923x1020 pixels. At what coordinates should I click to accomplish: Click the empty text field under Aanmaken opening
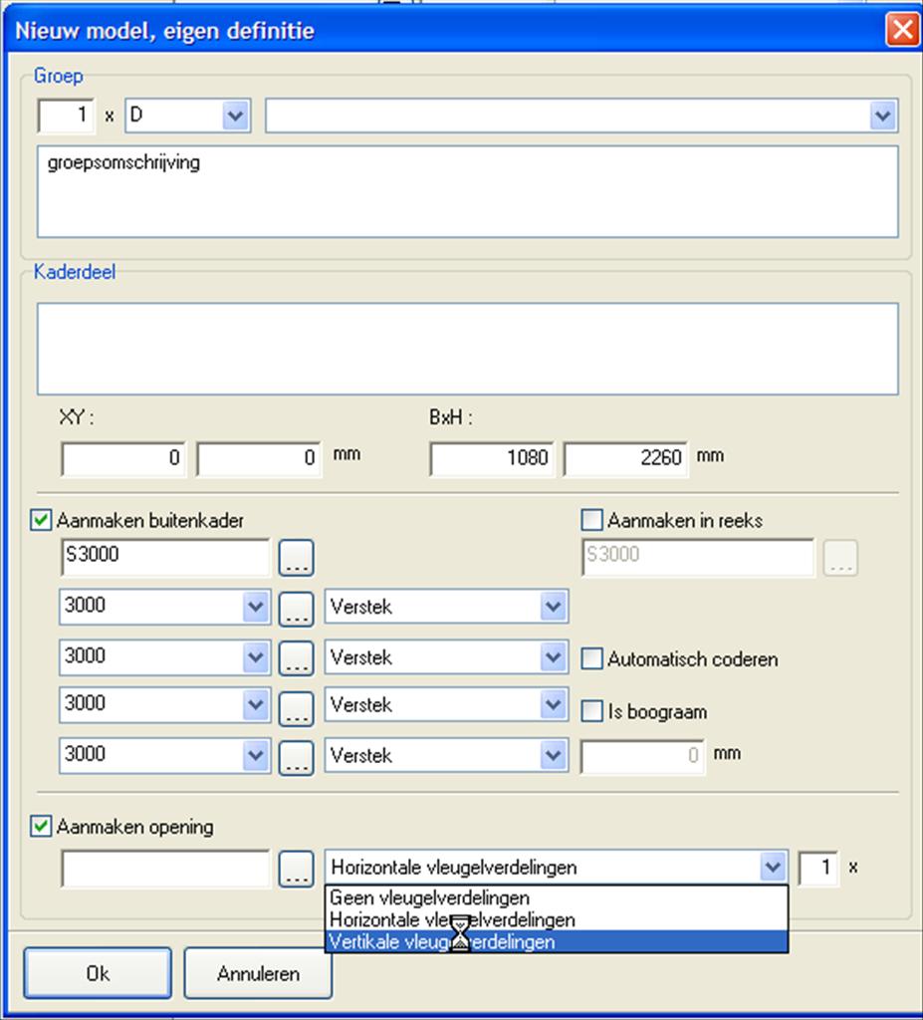point(165,869)
